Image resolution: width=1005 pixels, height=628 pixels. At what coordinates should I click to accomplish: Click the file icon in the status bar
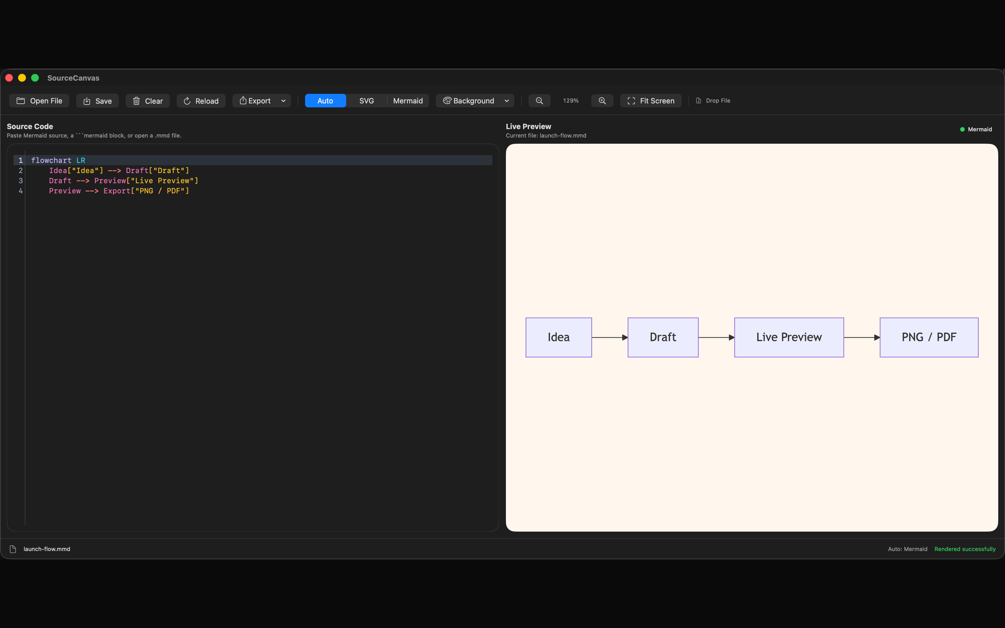coord(13,549)
